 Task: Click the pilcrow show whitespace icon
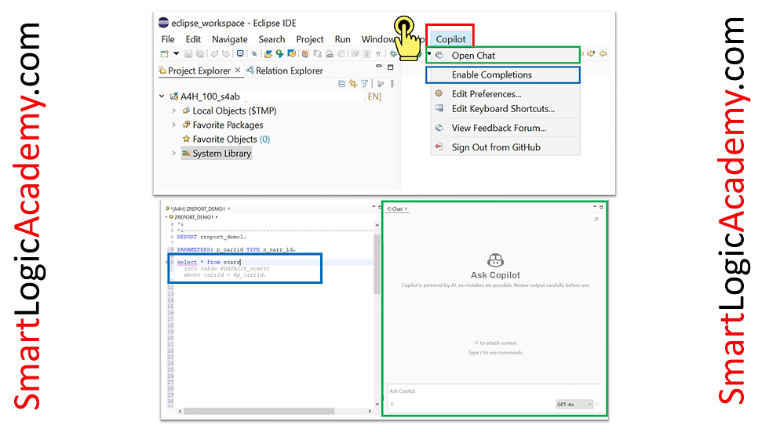(x=378, y=54)
